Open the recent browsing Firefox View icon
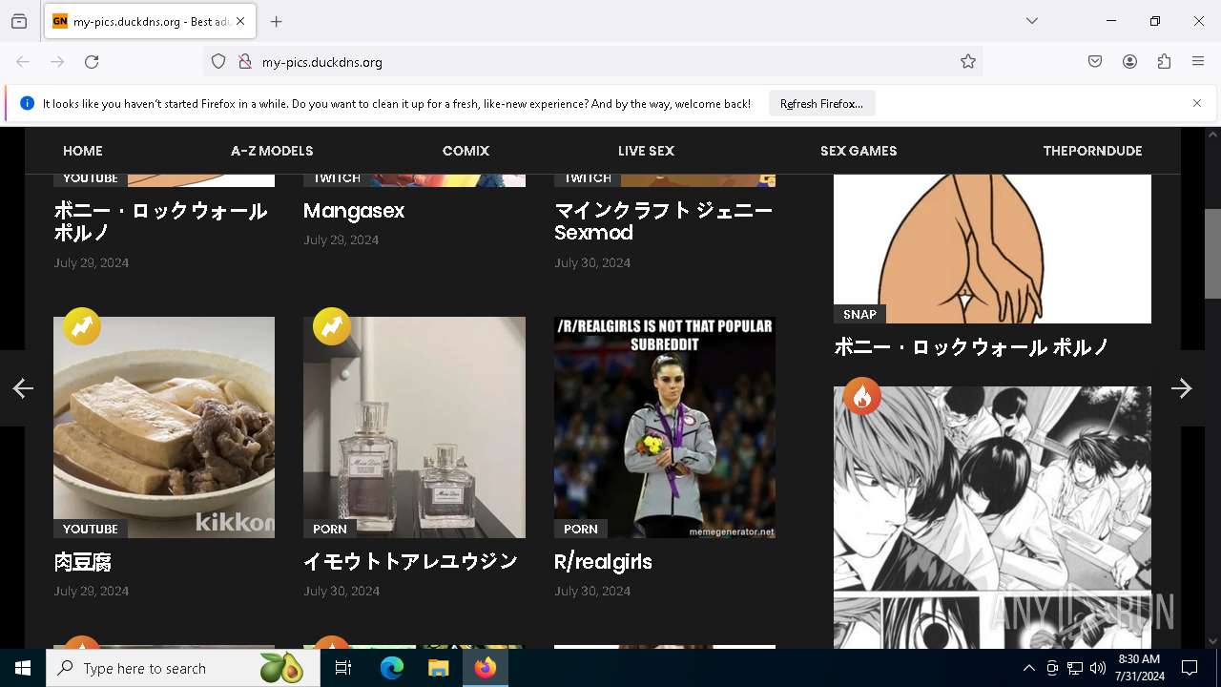The height and width of the screenshot is (687, 1221). coord(19,21)
